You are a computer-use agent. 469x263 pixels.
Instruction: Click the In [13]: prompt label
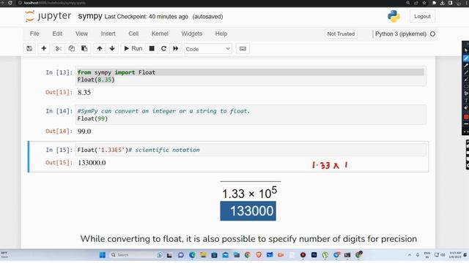(59, 72)
